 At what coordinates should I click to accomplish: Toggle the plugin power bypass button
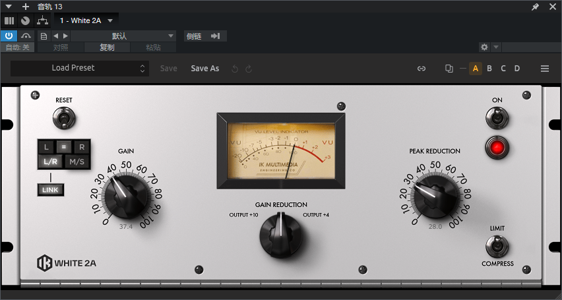(x=9, y=36)
